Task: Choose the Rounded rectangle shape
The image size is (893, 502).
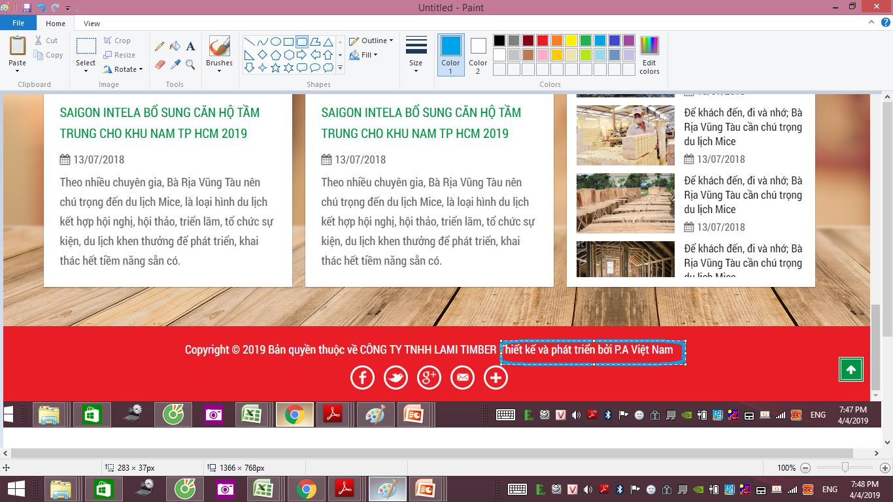Action: pos(301,41)
